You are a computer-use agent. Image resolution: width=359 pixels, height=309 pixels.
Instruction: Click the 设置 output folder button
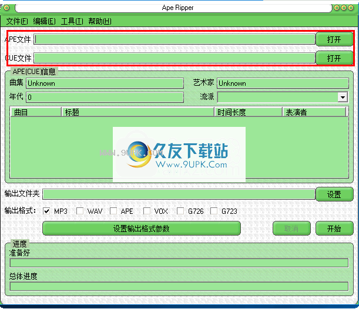334,194
